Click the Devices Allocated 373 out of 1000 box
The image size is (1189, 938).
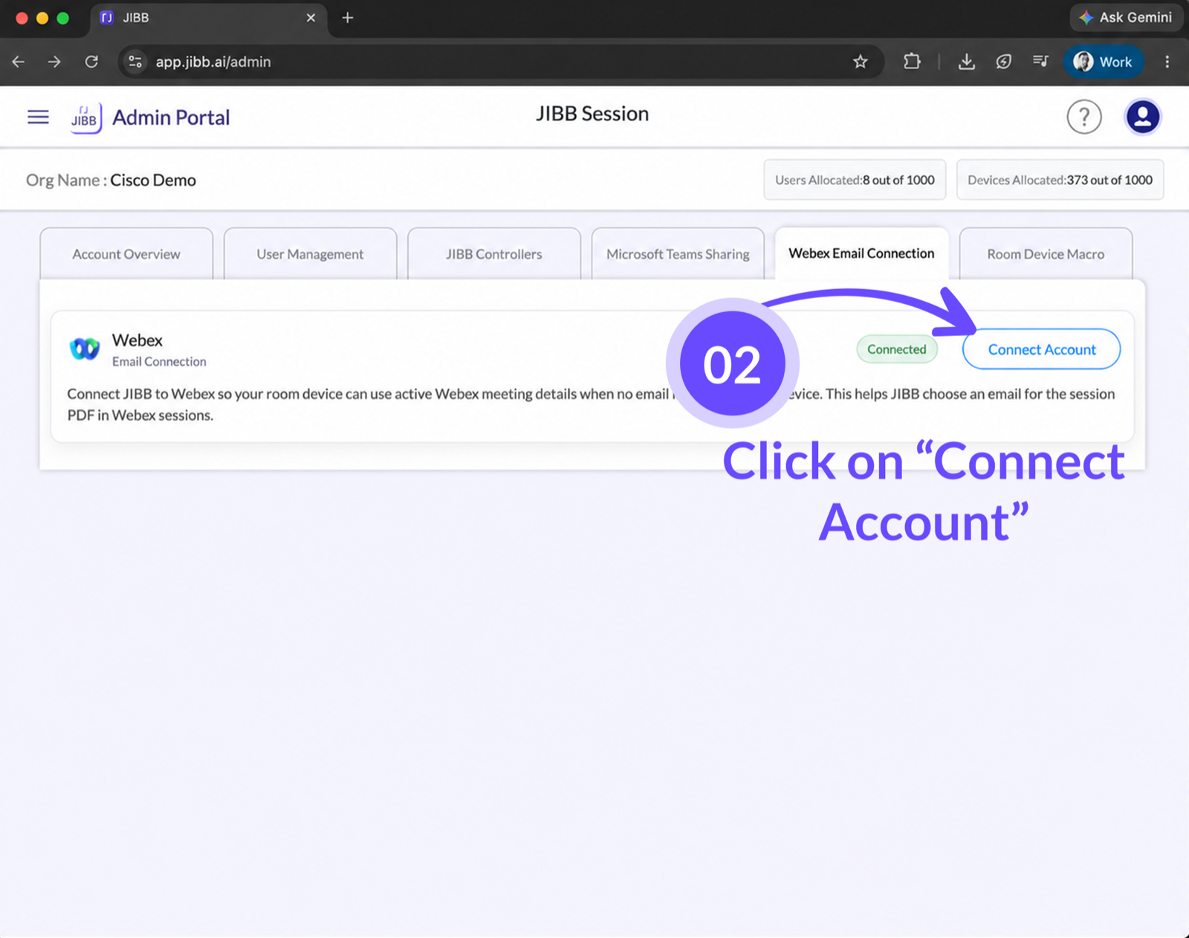[1060, 180]
